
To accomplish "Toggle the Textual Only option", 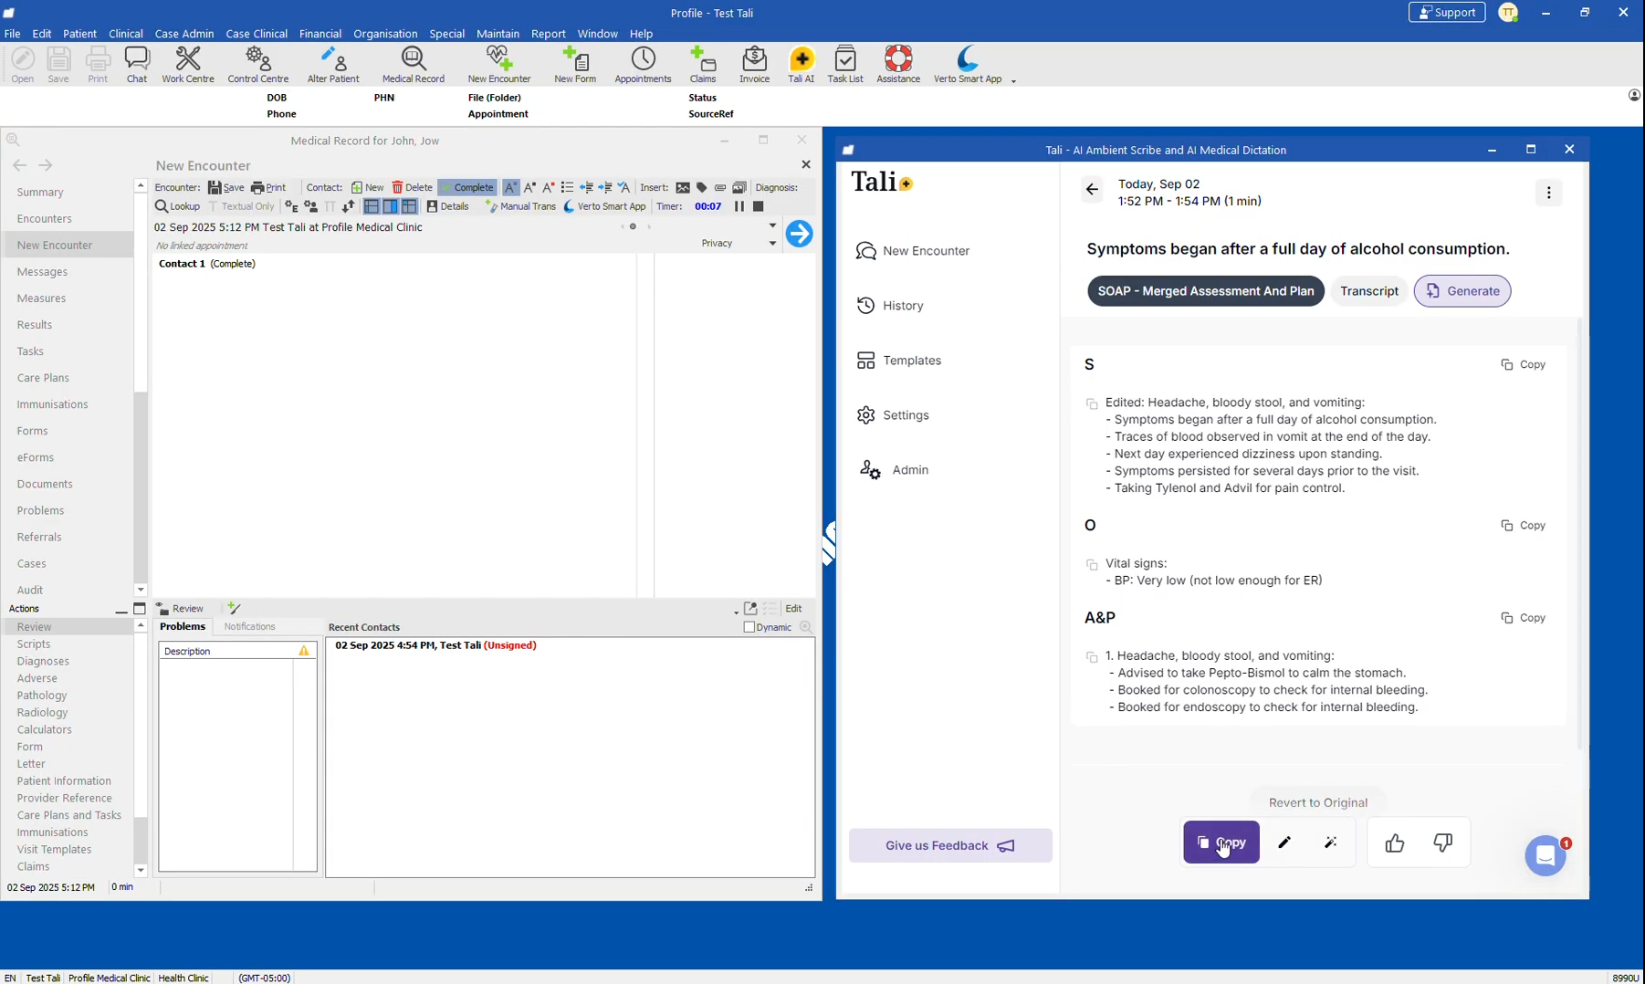I will pos(242,207).
